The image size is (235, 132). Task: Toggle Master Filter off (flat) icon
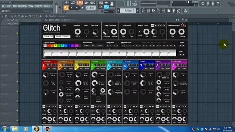pos(152,25)
